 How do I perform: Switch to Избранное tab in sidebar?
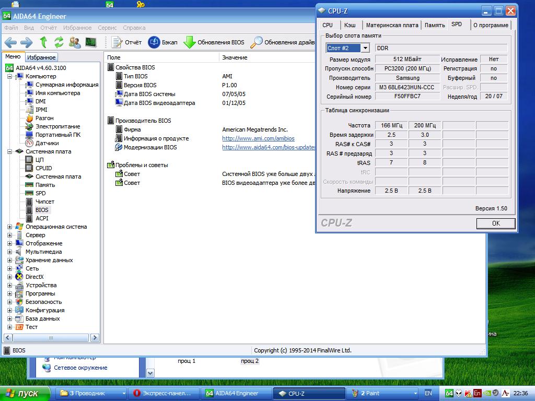pos(41,57)
